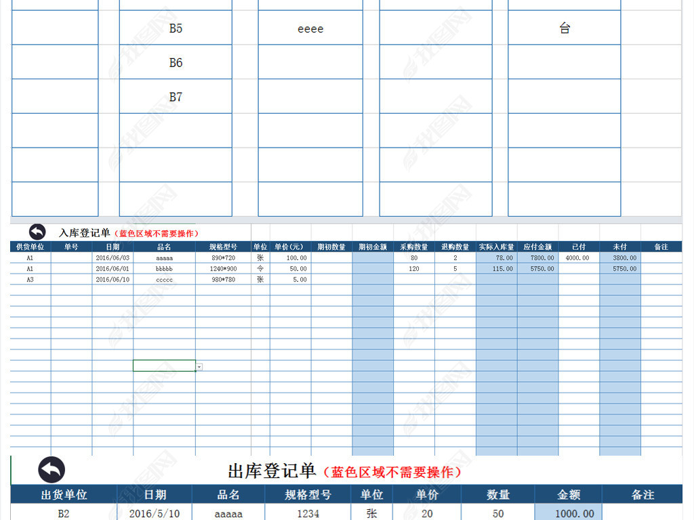Click the 期初金额 column header

tap(373, 247)
